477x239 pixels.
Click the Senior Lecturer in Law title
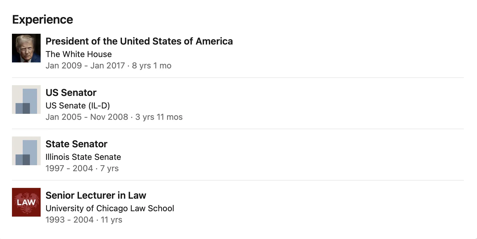(96, 195)
